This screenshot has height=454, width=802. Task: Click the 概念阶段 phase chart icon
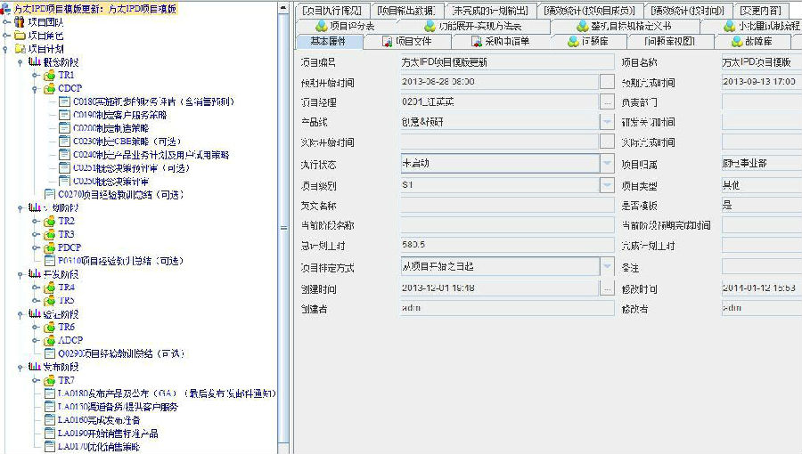(x=35, y=62)
